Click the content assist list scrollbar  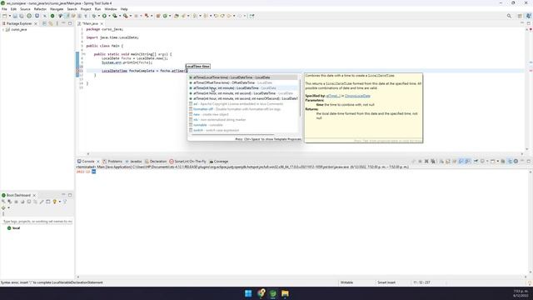click(300, 98)
